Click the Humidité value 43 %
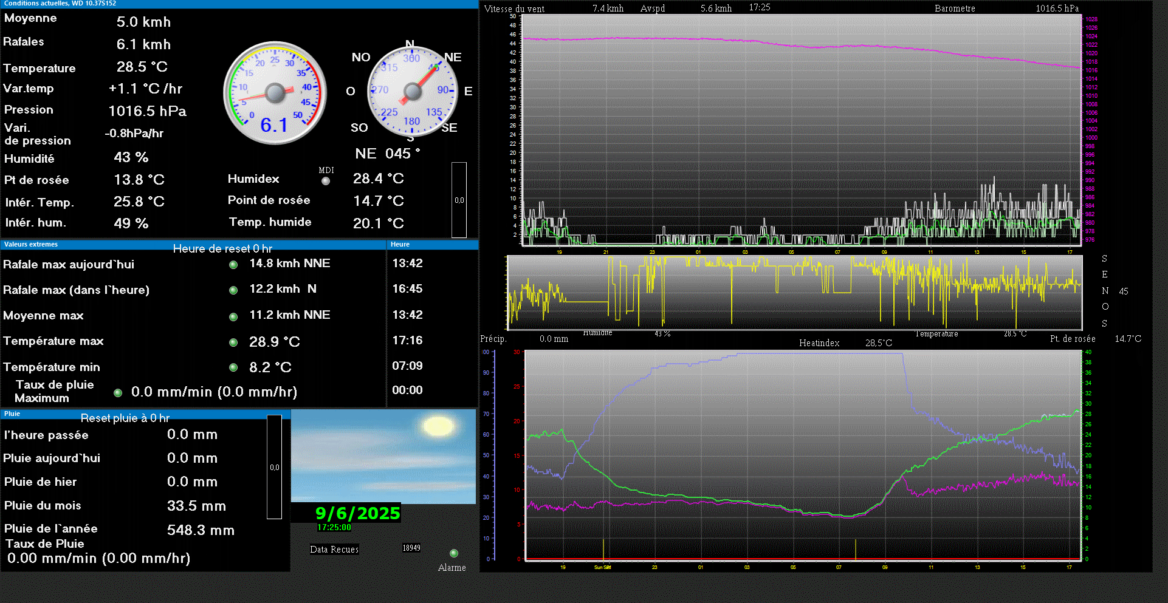The width and height of the screenshot is (1168, 603). click(131, 158)
